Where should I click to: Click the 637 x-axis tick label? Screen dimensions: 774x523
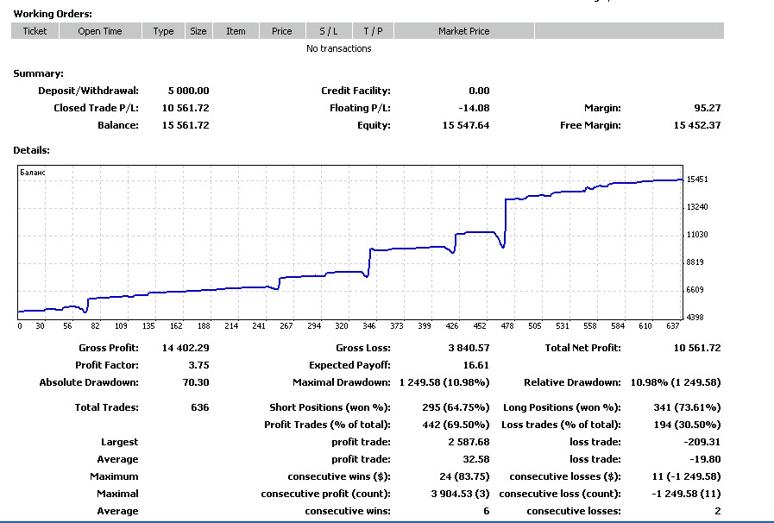pos(673,326)
